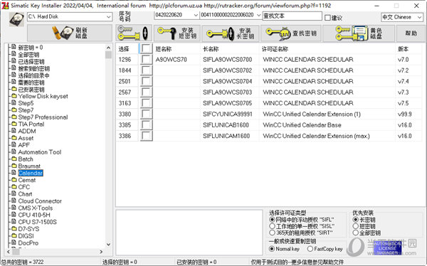Select the SISL single license radio
The image size is (427, 266).
coord(272,226)
